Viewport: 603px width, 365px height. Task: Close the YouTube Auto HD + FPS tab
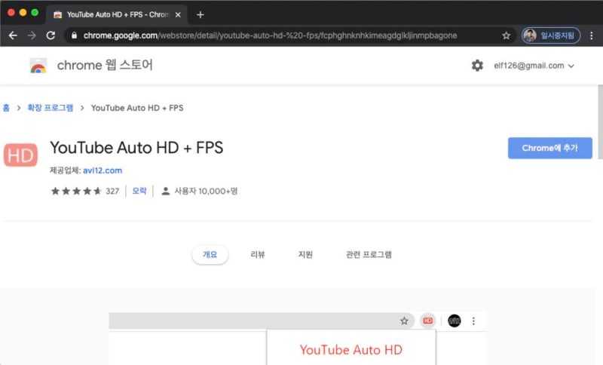pos(178,14)
